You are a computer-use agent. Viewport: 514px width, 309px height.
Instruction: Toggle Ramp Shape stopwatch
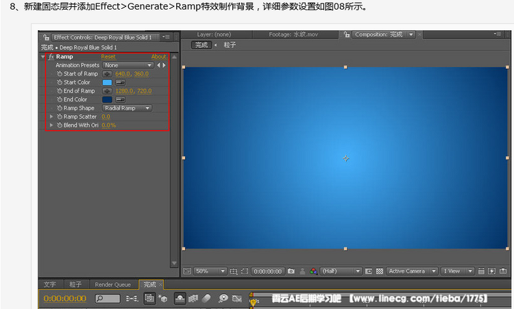[x=60, y=108]
